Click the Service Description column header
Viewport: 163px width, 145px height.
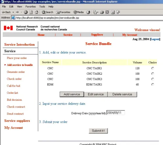point(94,62)
